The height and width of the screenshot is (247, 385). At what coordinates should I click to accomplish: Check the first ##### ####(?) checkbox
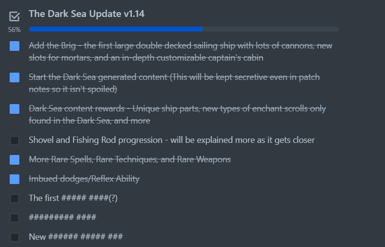click(x=15, y=199)
